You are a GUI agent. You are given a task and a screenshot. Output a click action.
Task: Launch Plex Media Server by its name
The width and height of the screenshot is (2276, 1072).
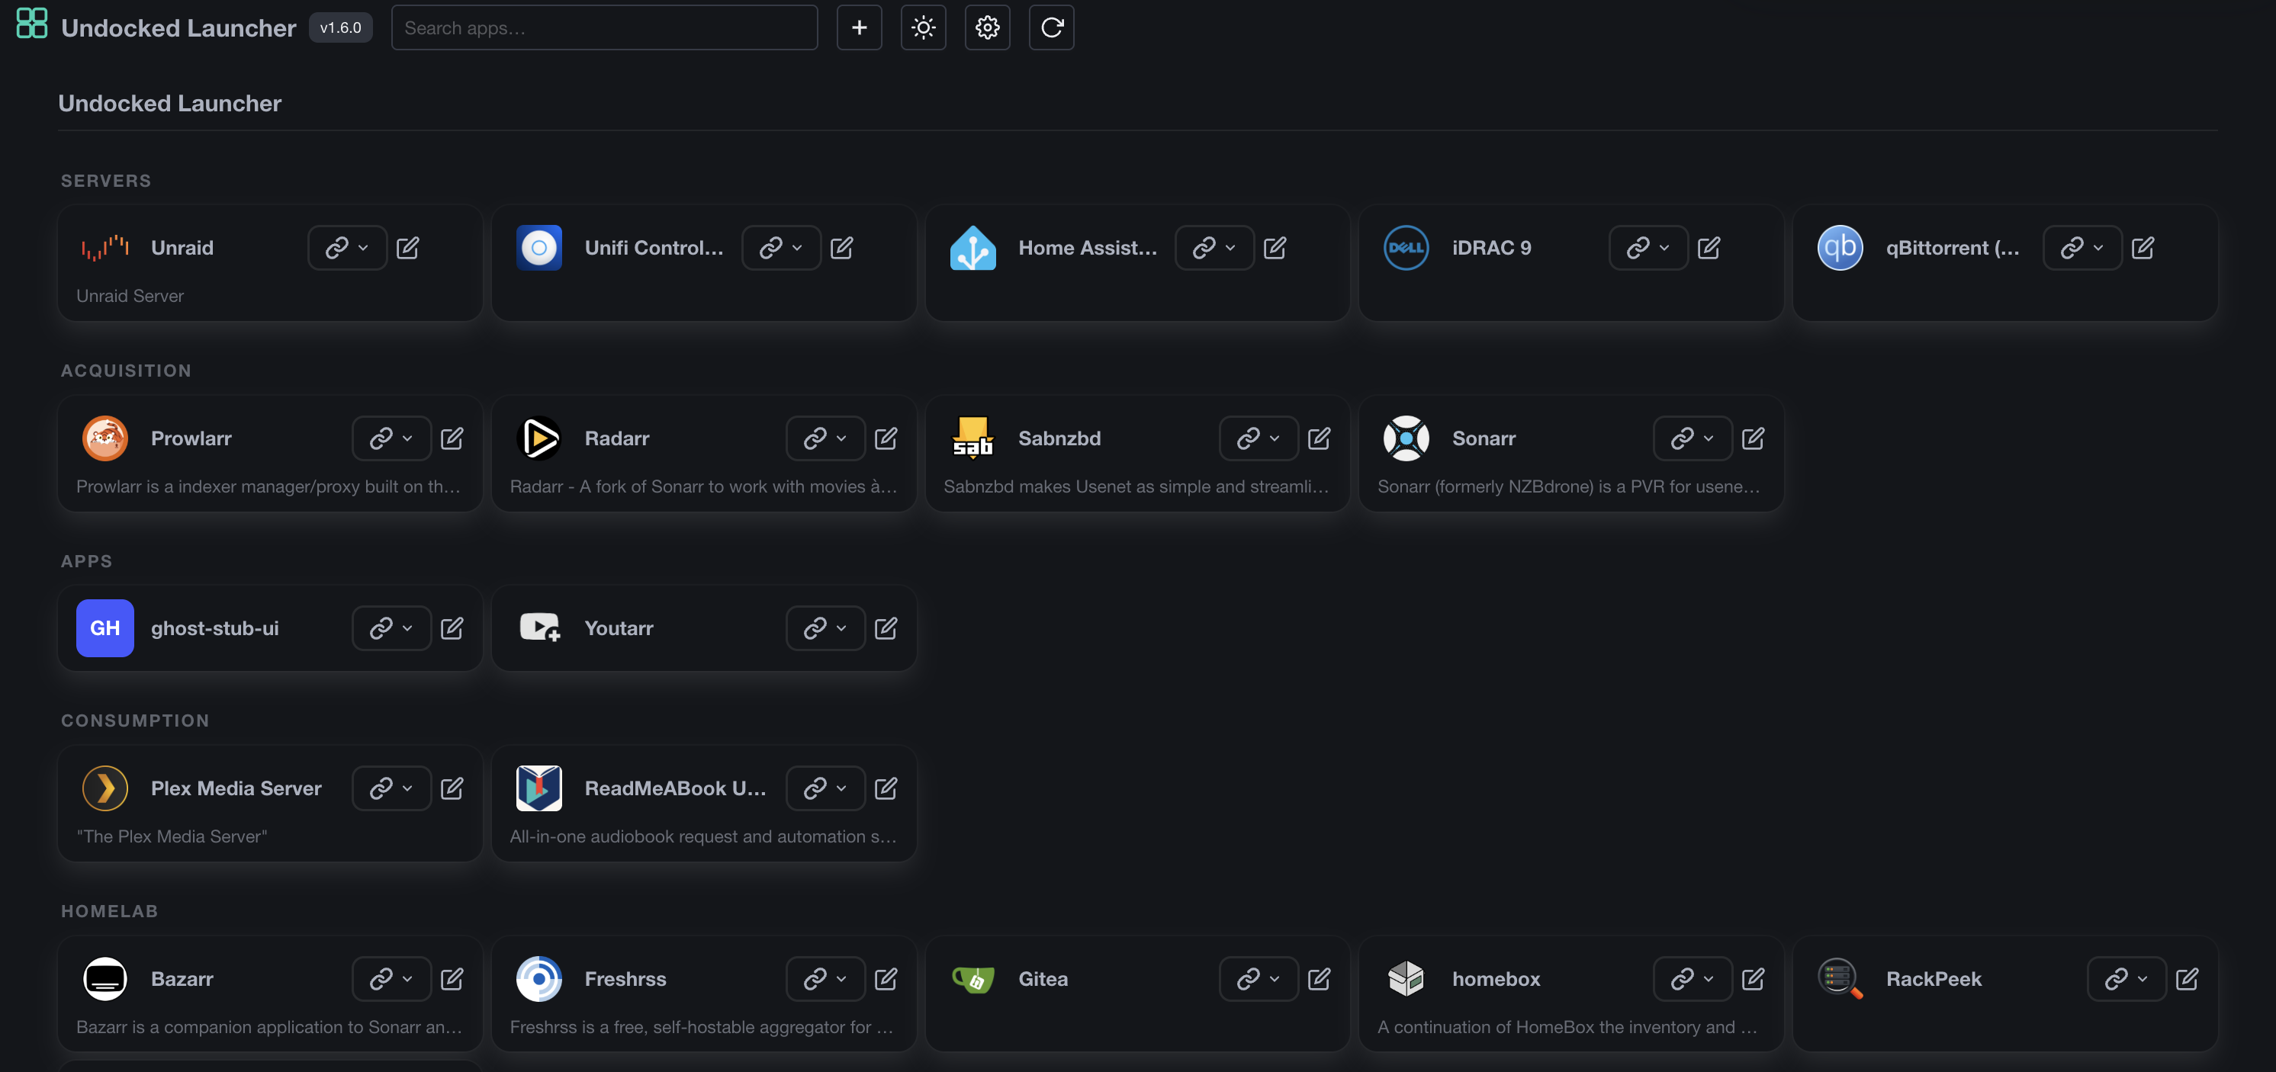click(236, 788)
